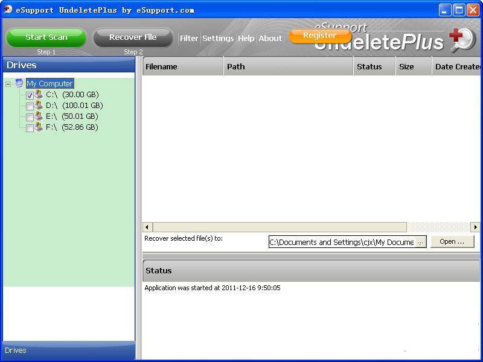Screen dimensions: 483x362
Task: Open the Filter menu
Action: pyautogui.click(x=189, y=38)
